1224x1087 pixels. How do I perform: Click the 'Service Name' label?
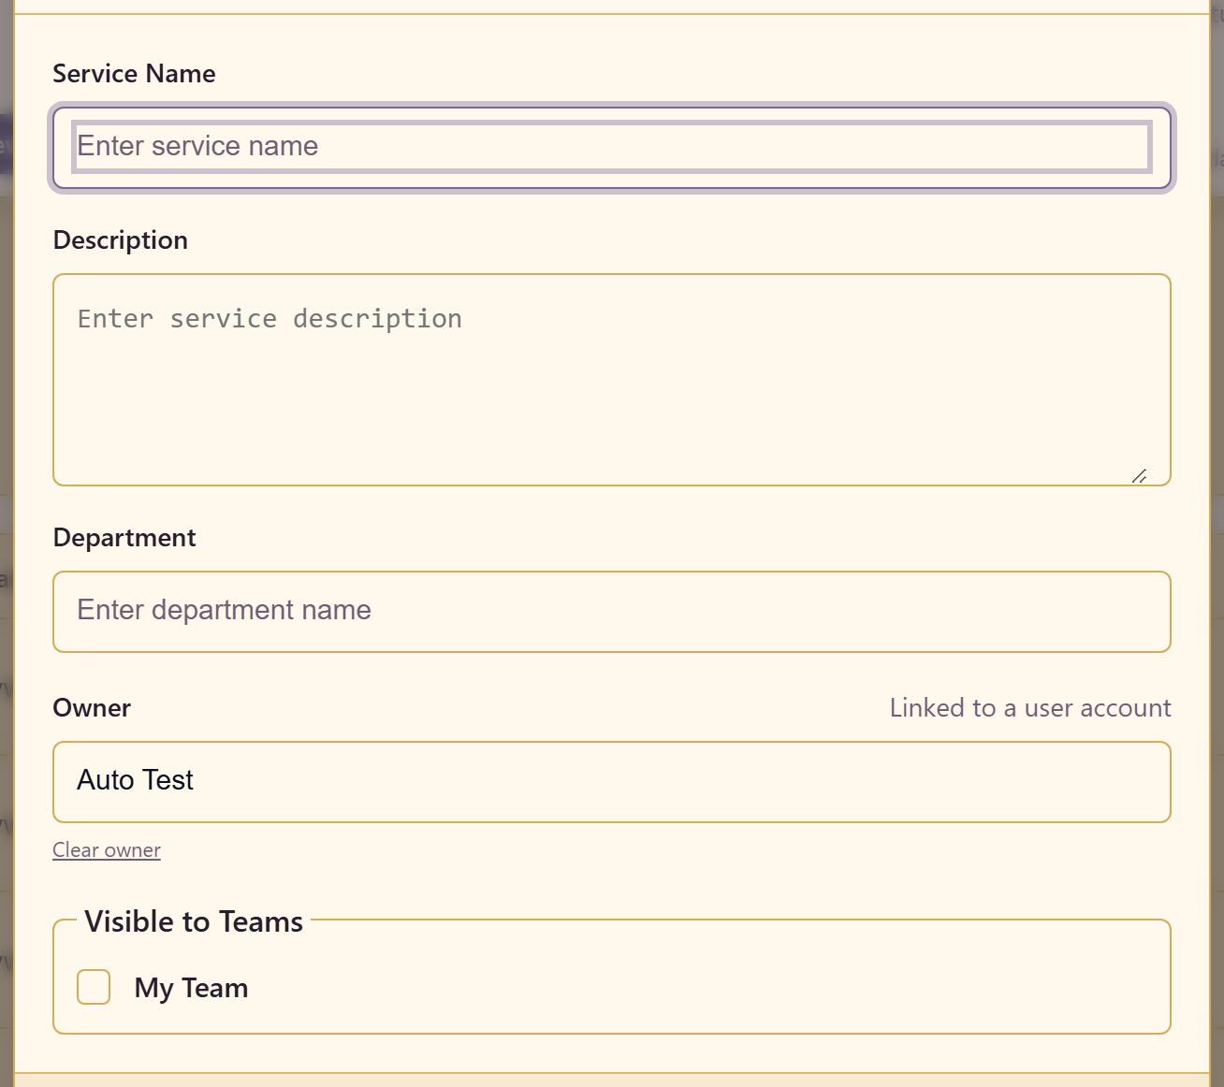(x=134, y=74)
